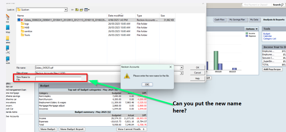
Task: Go back using the left arrow icon
Action: pos(72,10)
